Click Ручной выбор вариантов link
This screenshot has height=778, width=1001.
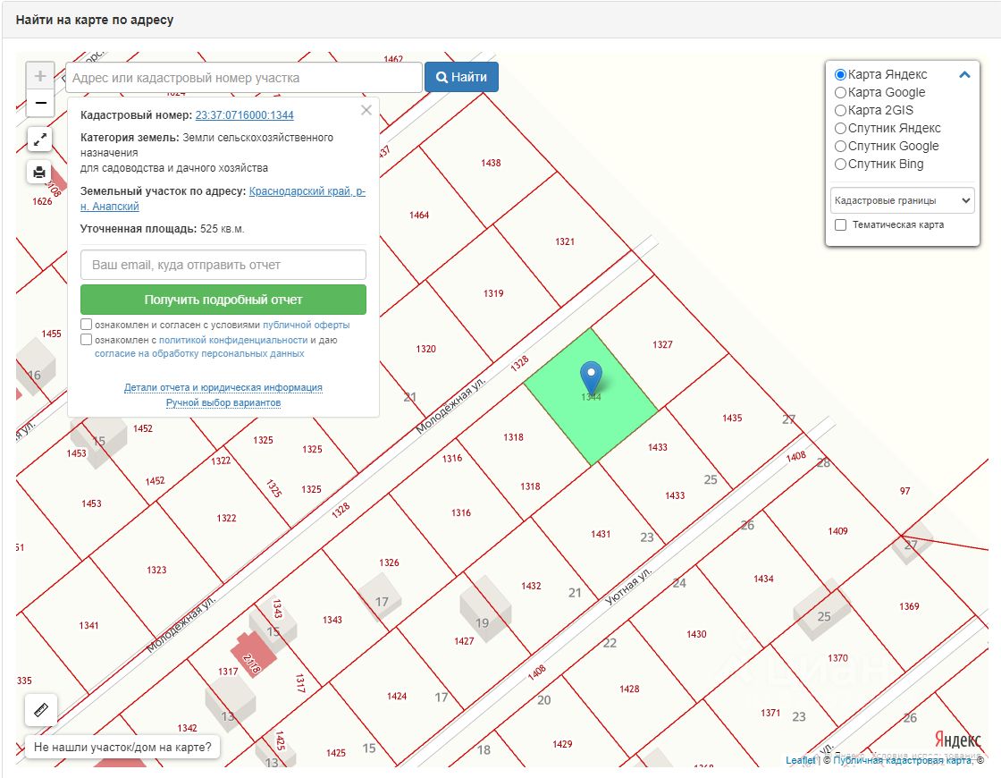coord(223,402)
